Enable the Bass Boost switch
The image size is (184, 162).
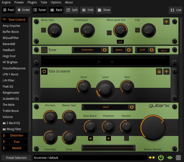pos(90,138)
